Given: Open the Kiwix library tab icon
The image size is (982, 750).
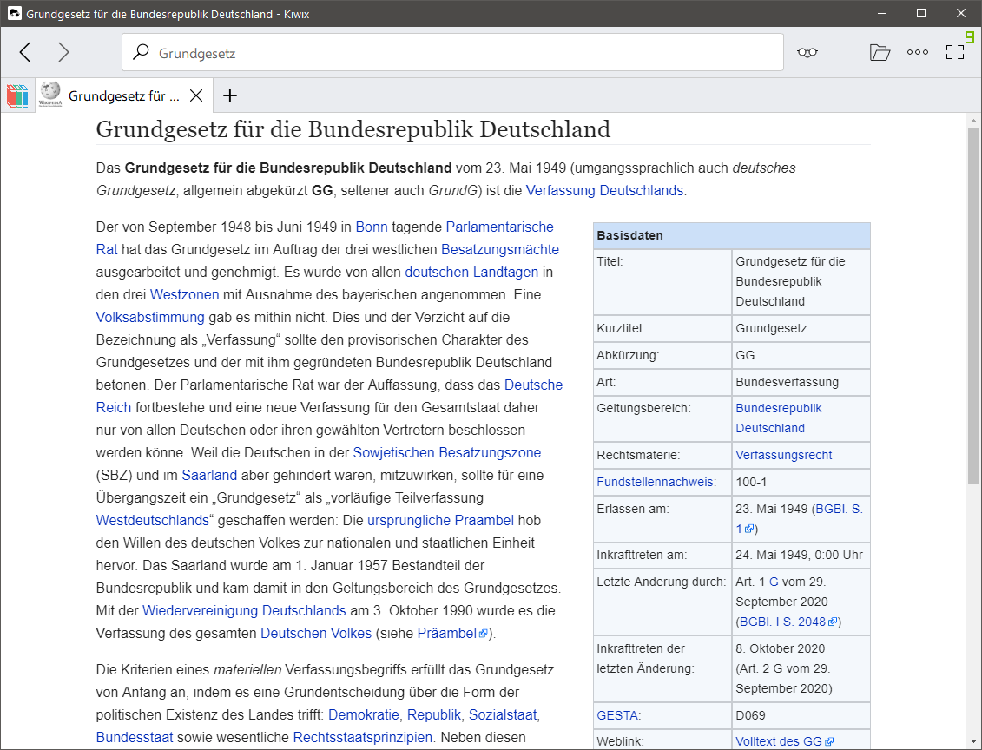Looking at the screenshot, I should [17, 95].
